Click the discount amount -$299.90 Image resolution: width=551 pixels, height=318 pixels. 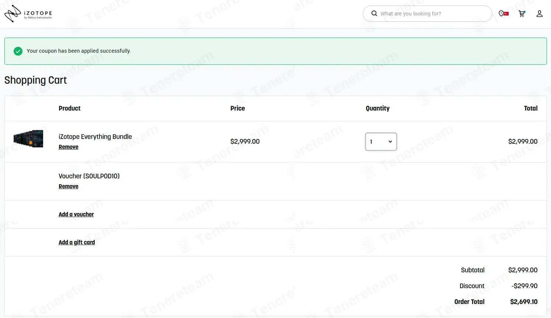[524, 286]
